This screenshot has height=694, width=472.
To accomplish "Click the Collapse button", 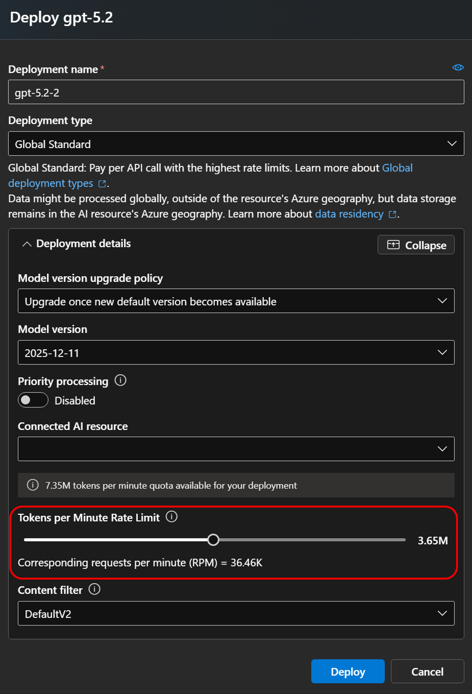I will pos(416,245).
